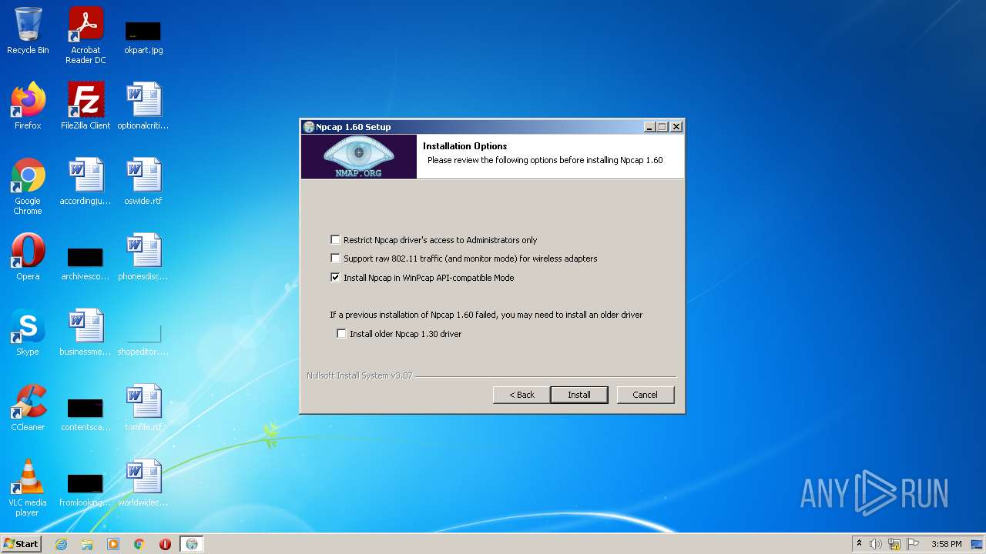This screenshot has width=986, height=554.
Task: Close the Npcap 1.60 Setup window
Action: pyautogui.click(x=676, y=127)
